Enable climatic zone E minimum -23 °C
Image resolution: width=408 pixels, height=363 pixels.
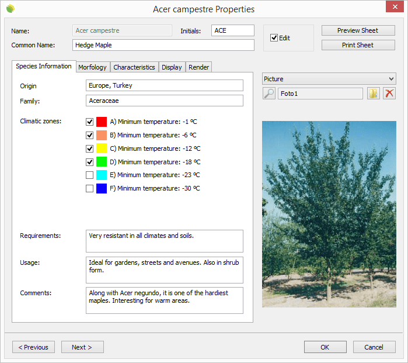[x=89, y=175]
